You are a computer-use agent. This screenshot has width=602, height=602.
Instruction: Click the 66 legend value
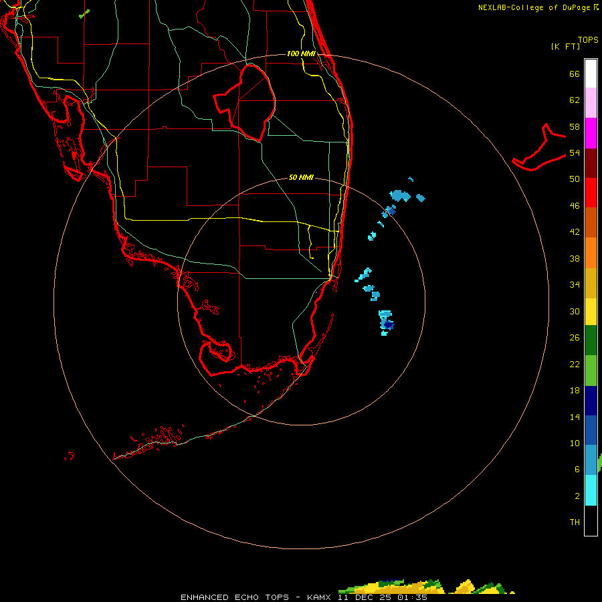point(575,74)
